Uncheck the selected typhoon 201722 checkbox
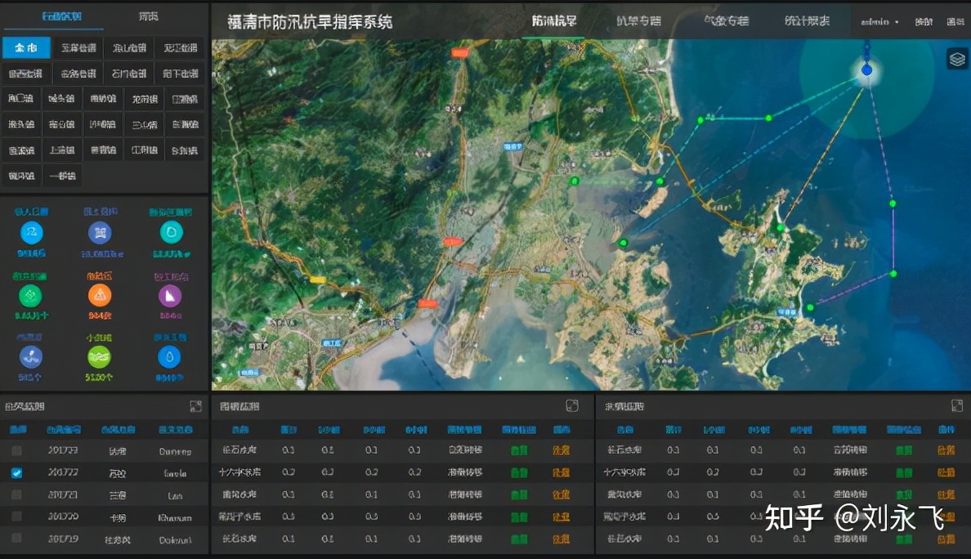The width and height of the screenshot is (971, 559). 16,472
